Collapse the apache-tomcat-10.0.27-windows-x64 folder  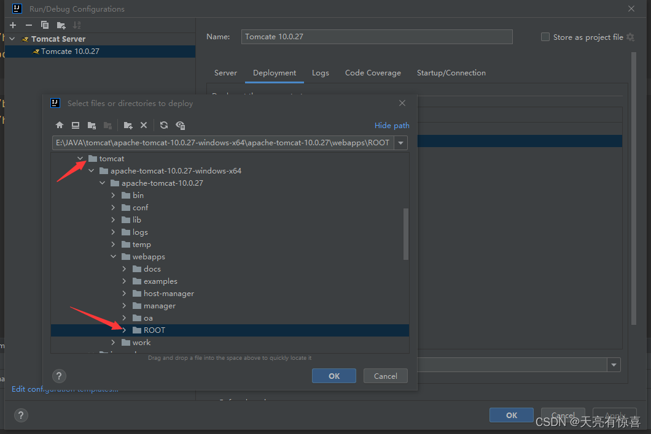[x=92, y=171]
